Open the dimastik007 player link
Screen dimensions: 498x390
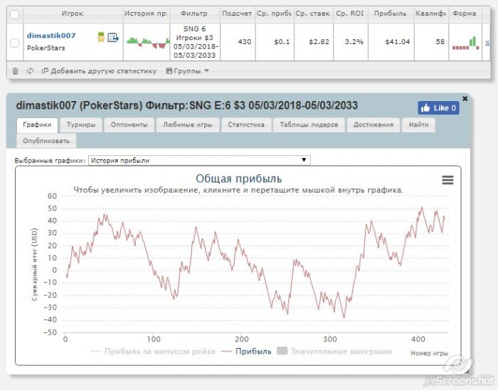[51, 36]
